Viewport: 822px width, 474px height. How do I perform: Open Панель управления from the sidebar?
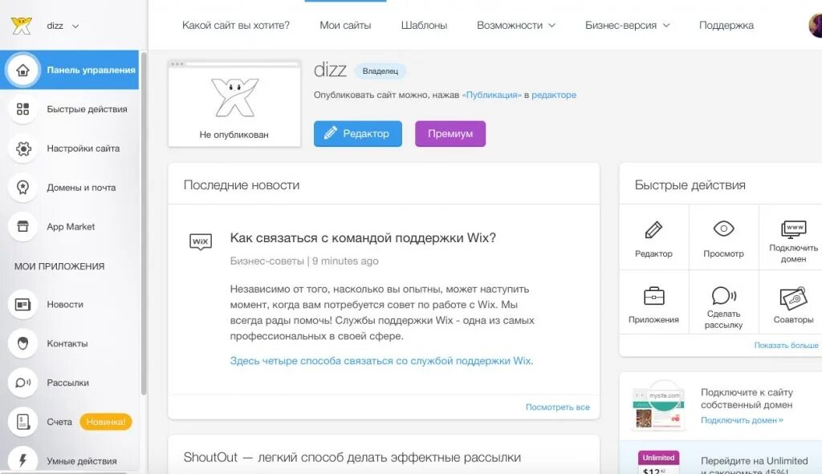[72, 70]
